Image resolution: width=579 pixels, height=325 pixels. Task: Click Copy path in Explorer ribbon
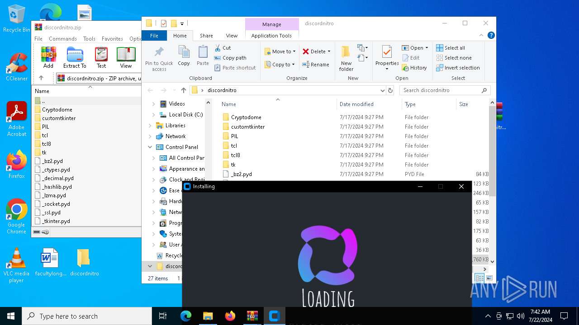[230, 58]
